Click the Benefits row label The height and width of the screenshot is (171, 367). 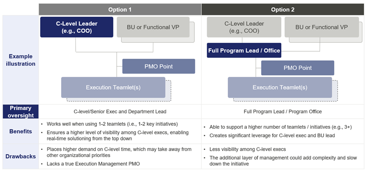point(21,131)
